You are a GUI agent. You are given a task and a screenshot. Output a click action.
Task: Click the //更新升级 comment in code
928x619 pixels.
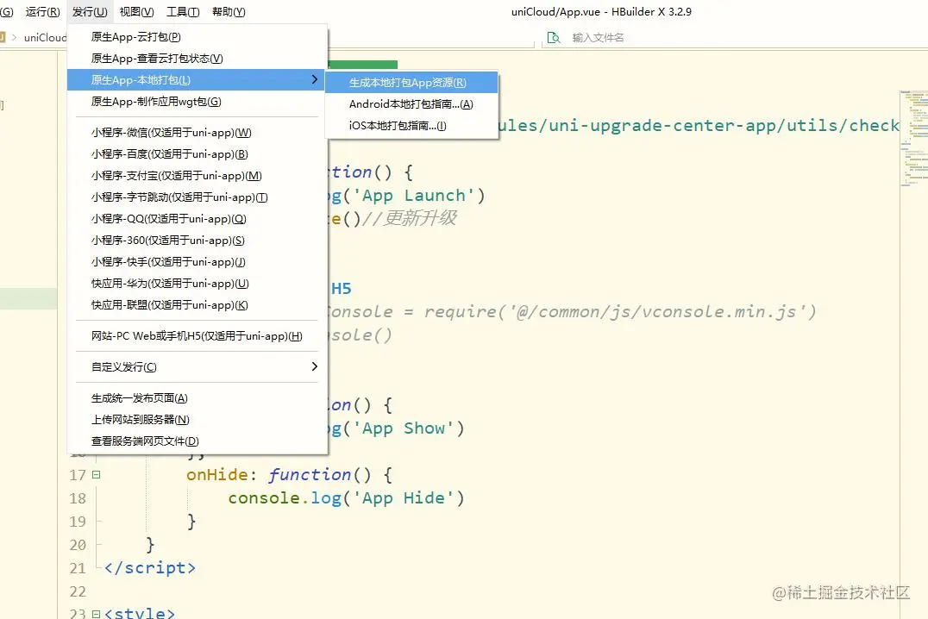[x=409, y=218]
